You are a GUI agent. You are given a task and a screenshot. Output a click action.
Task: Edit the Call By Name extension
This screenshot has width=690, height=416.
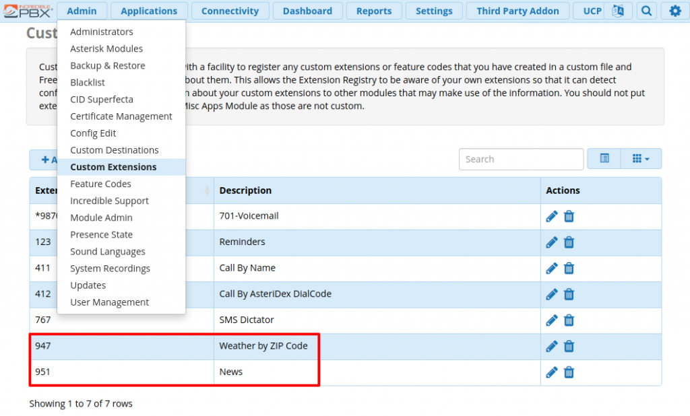point(551,268)
